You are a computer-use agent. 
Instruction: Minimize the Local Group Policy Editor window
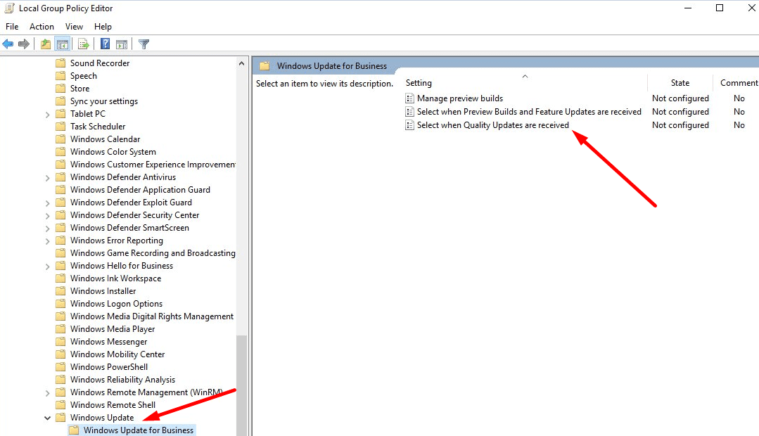coord(688,8)
